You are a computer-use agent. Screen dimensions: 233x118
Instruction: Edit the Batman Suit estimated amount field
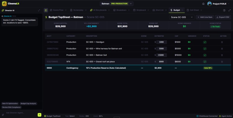coord(161,55)
